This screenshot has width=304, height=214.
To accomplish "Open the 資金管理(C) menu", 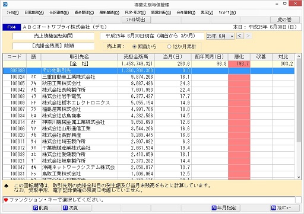I will click(x=84, y=12).
